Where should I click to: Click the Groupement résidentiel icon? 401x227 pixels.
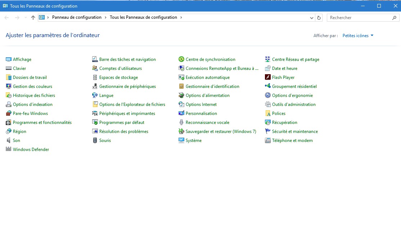pos(268,86)
